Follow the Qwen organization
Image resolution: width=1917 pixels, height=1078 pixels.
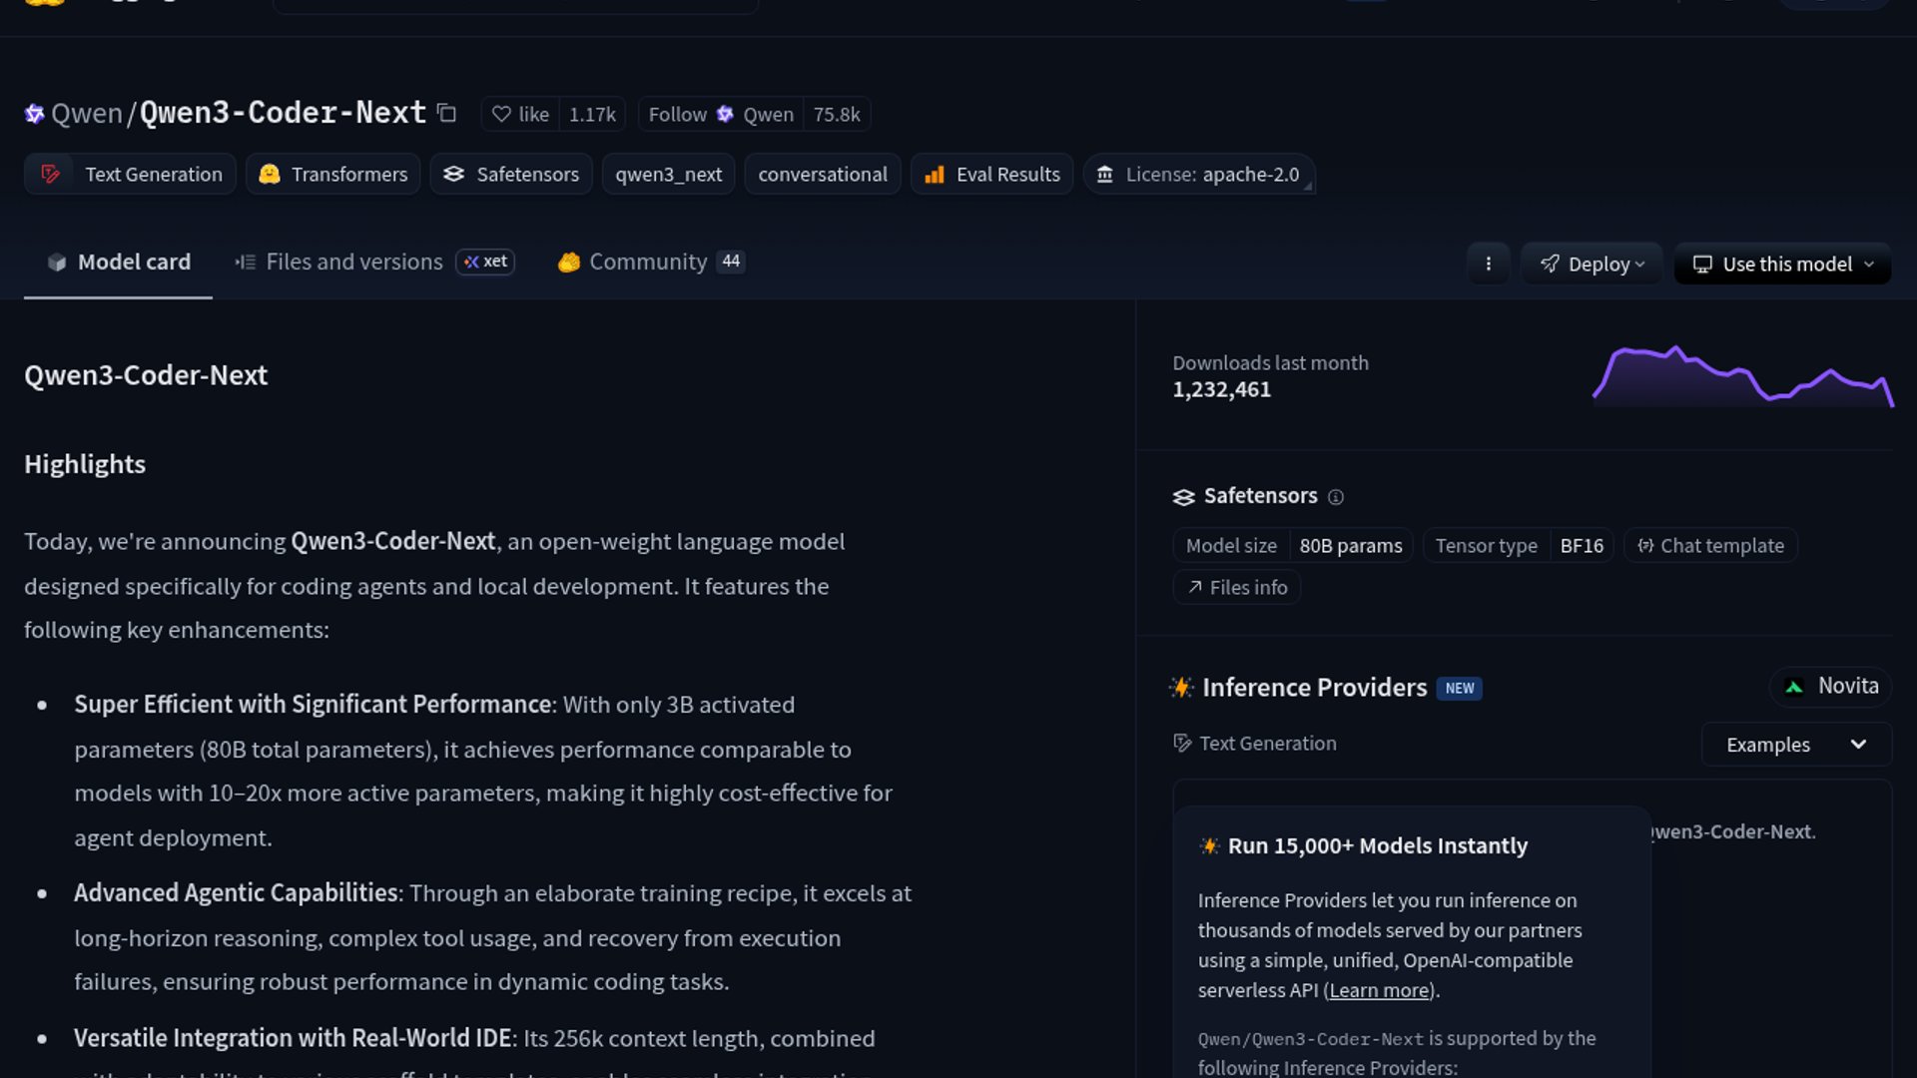pos(677,115)
